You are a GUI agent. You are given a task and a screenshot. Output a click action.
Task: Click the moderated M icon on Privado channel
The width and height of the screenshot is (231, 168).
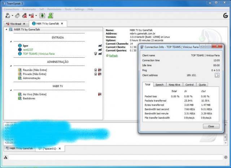tap(100, 74)
